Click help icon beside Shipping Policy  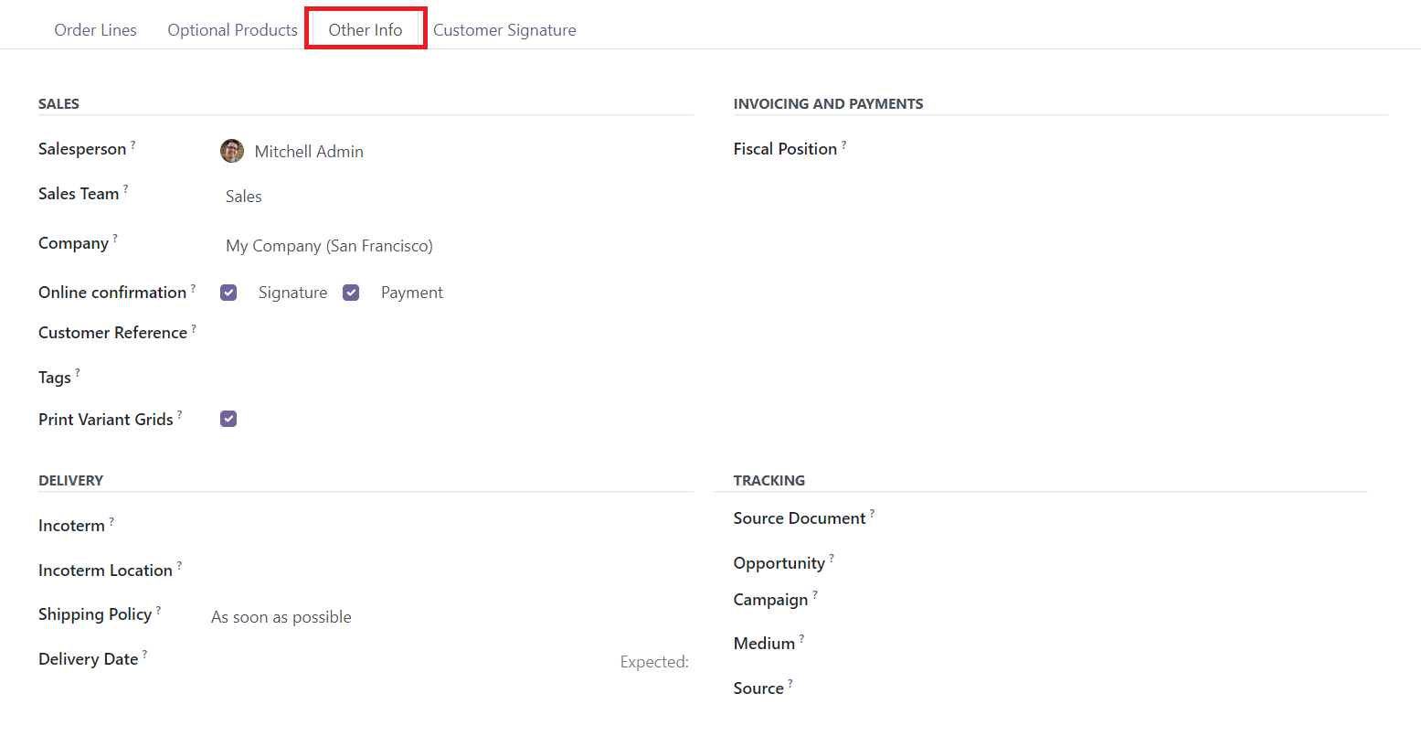(x=158, y=610)
